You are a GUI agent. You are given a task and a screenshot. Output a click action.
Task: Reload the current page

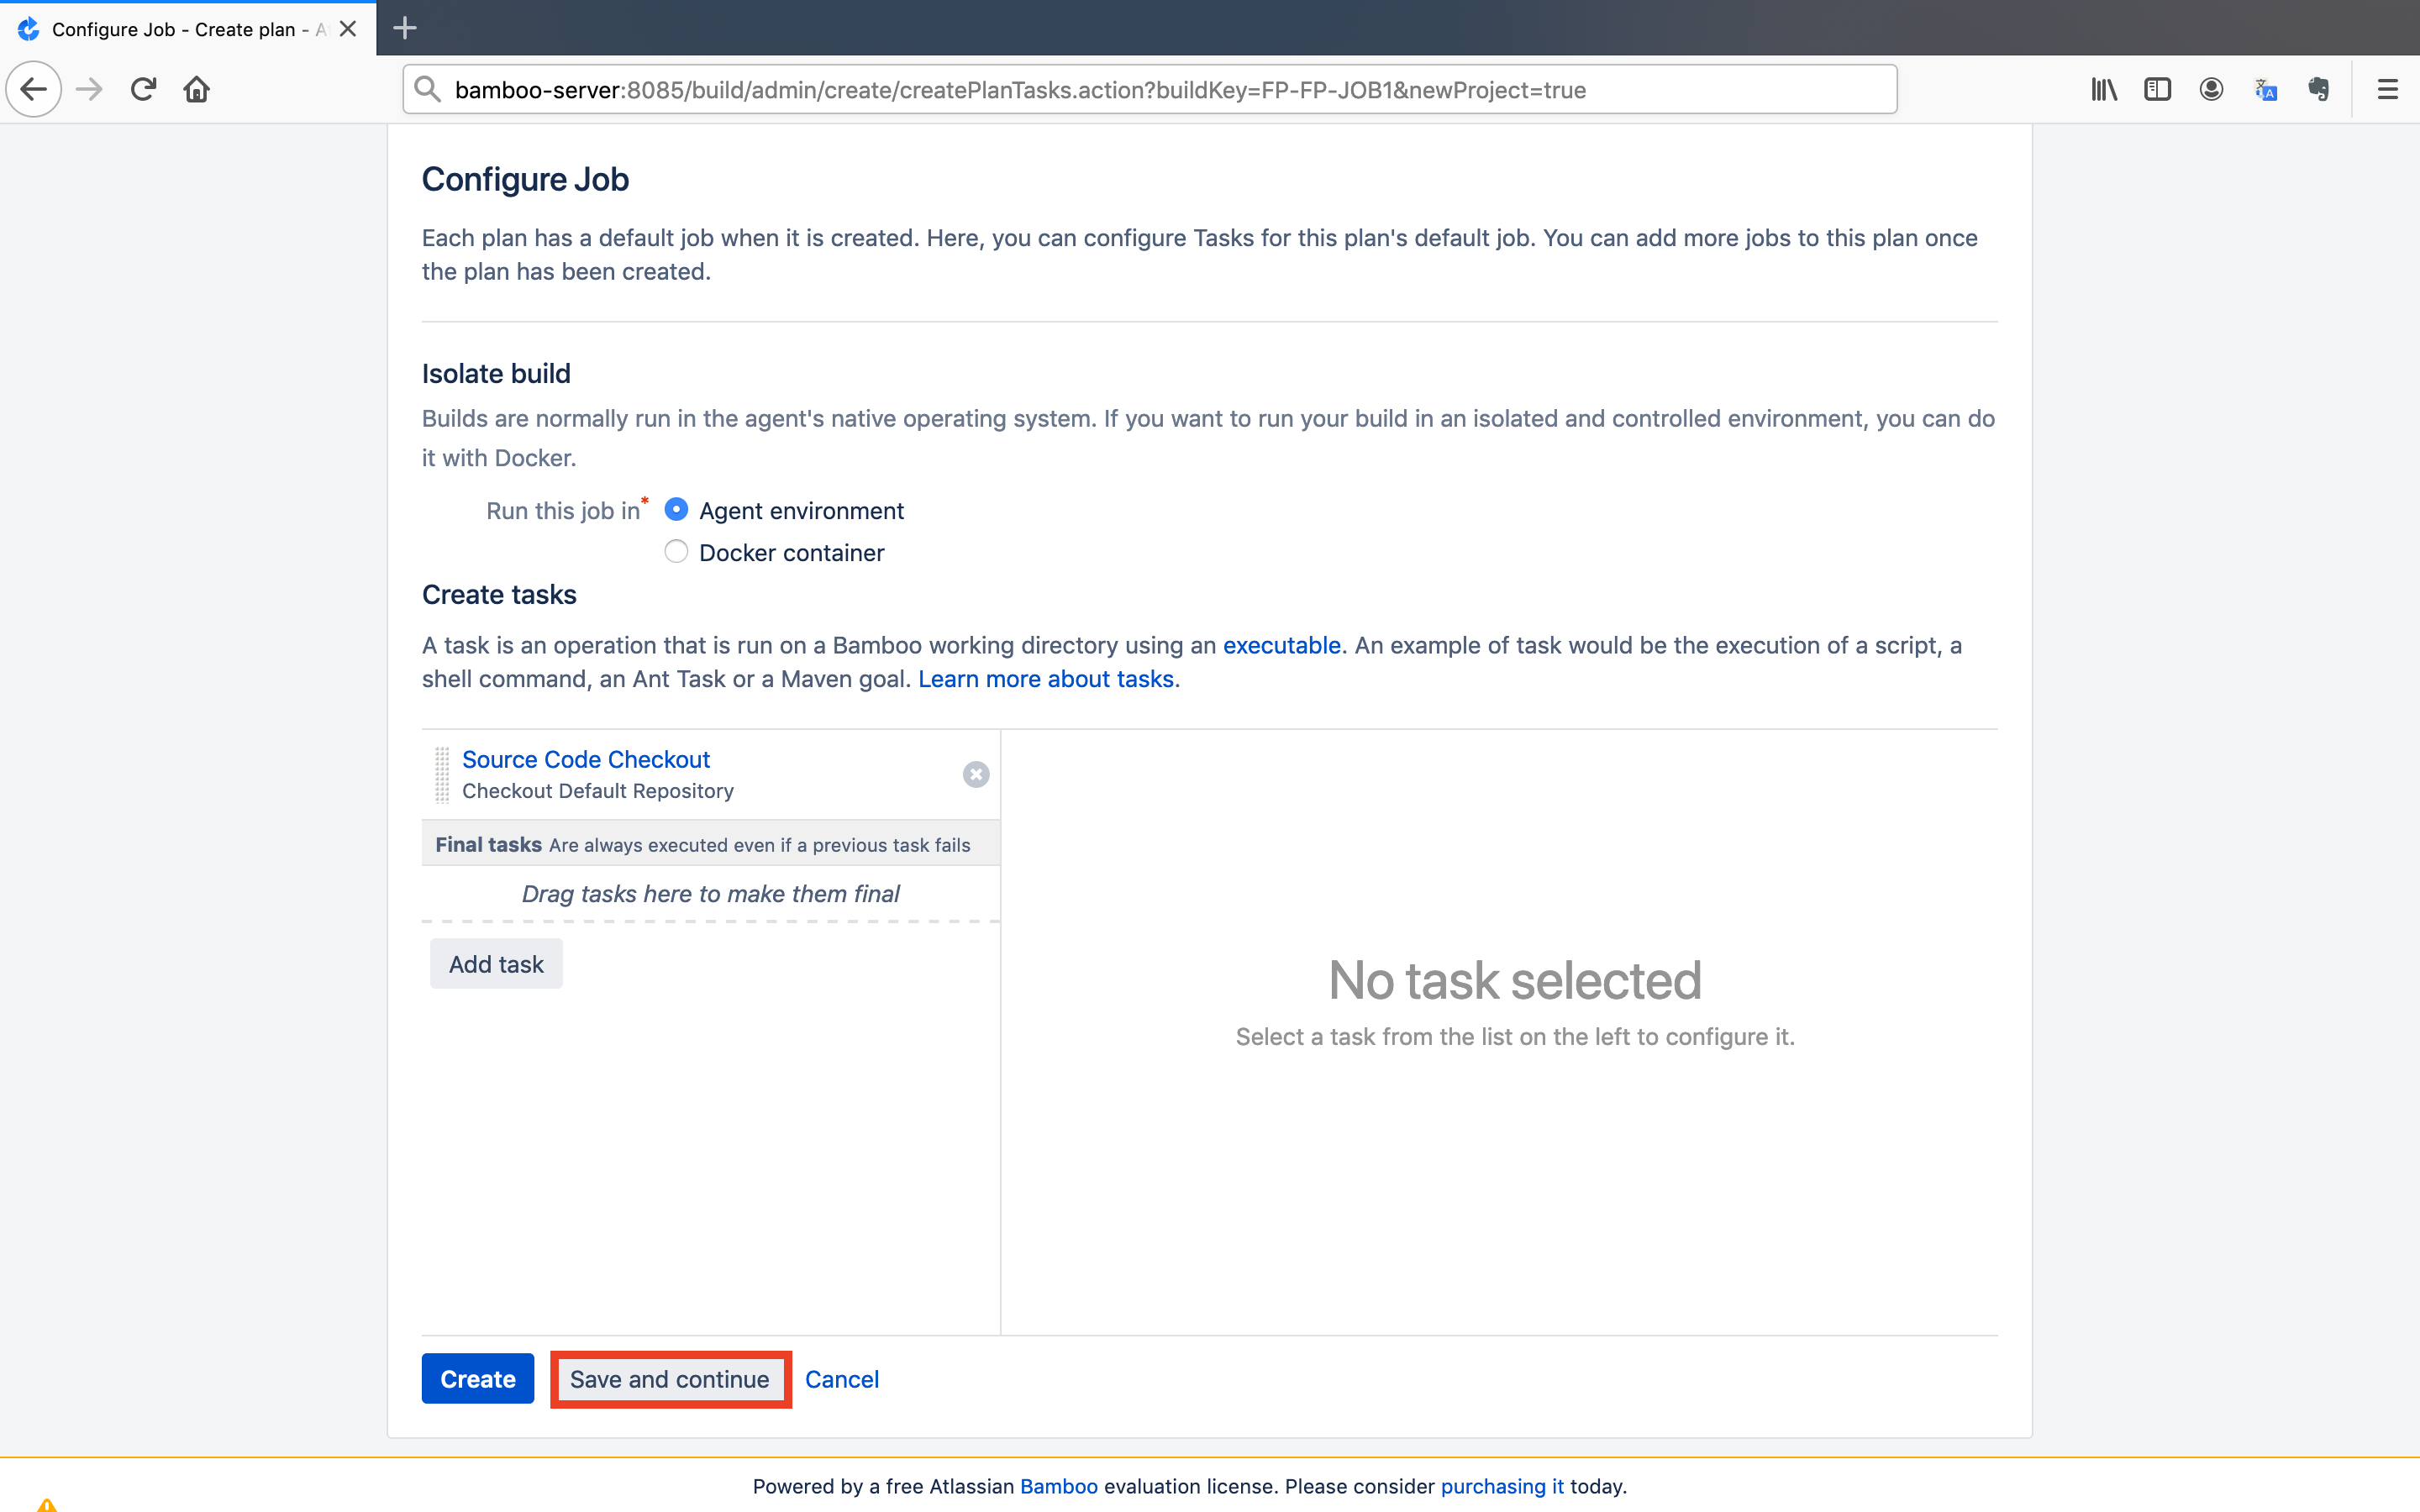143,90
